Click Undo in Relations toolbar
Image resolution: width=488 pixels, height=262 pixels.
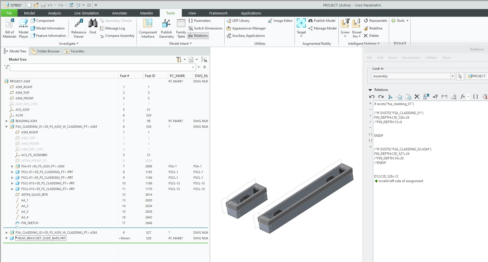click(x=372, y=97)
